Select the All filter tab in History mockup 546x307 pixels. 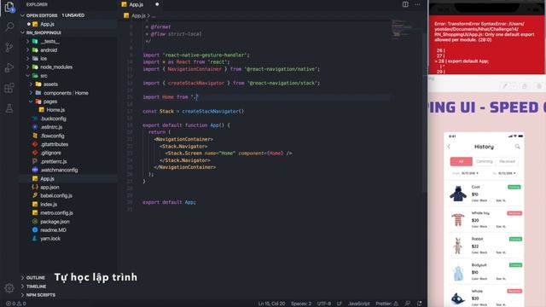(461, 161)
